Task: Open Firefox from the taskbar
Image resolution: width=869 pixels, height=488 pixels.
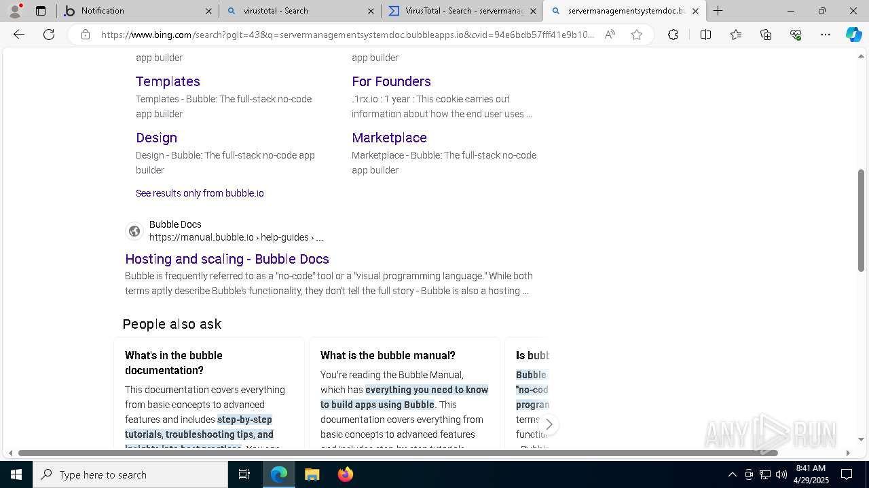Action: pos(345,474)
